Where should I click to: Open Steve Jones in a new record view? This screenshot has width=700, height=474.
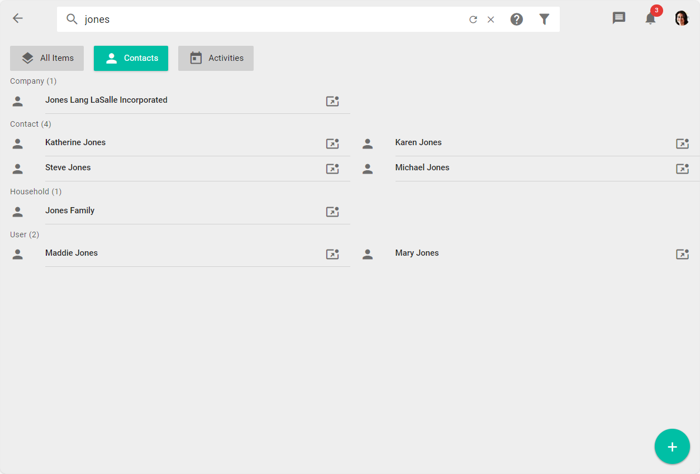(x=332, y=169)
